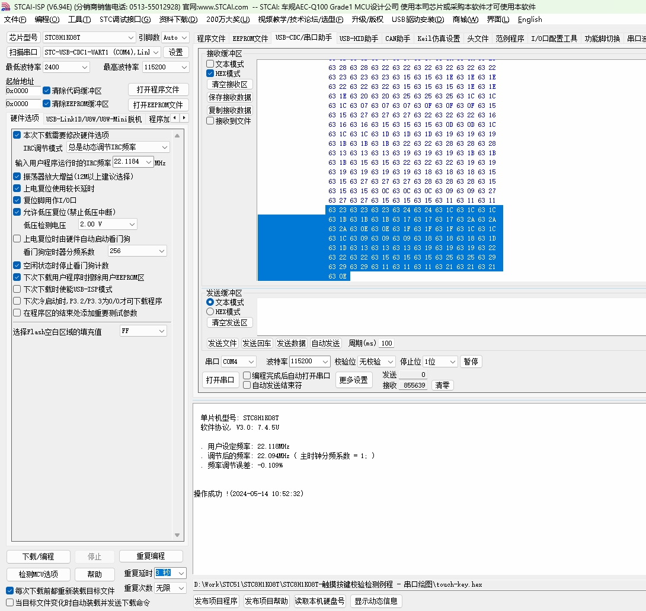Enable 文本模式 checkbox in receive buffer
646x611 pixels.
[210, 64]
